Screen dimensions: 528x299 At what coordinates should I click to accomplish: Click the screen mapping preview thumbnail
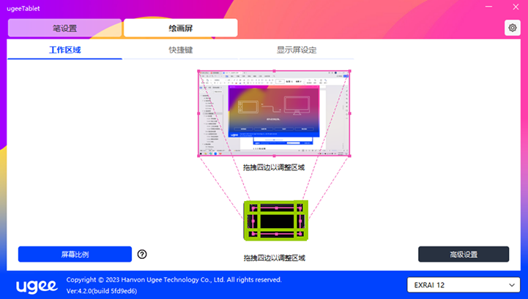click(274, 113)
